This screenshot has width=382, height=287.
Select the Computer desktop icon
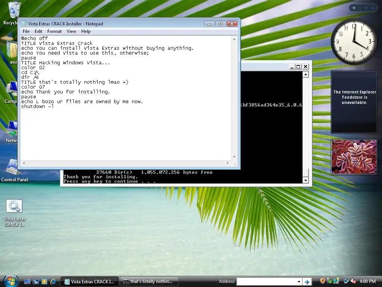11,93
